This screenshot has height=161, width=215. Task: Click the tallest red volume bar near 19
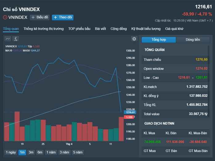tap(17, 126)
